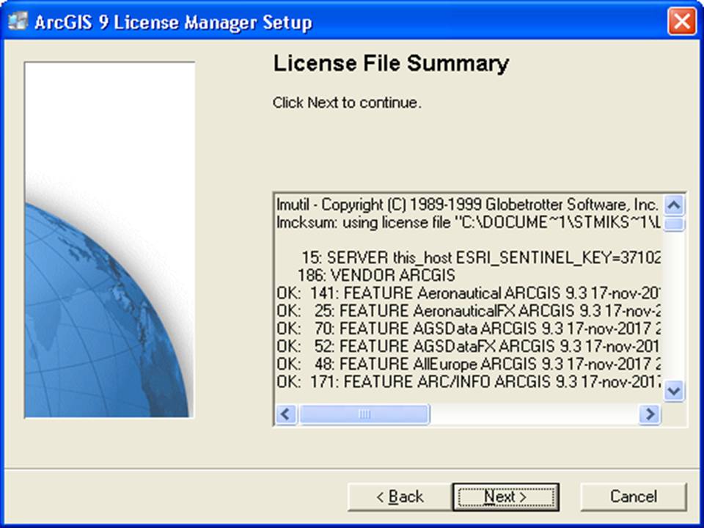Select the FEATURE AGSDataFX license entry
The width and height of the screenshot is (704, 528).
440,346
